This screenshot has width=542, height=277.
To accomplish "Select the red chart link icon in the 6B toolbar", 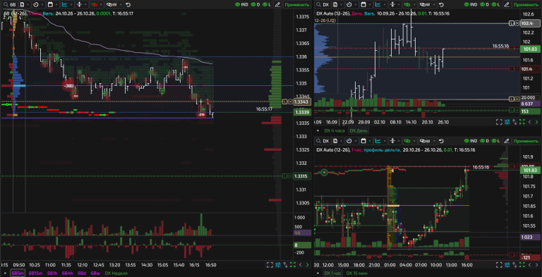I will click(x=94, y=4).
